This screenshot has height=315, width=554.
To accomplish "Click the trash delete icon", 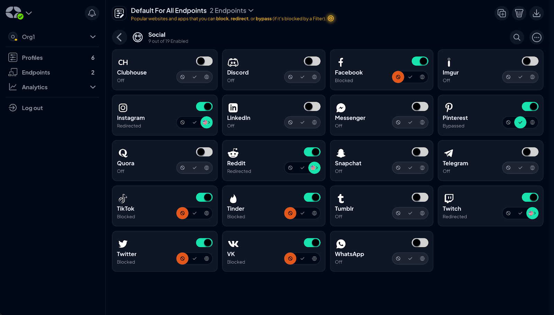I will (x=519, y=13).
